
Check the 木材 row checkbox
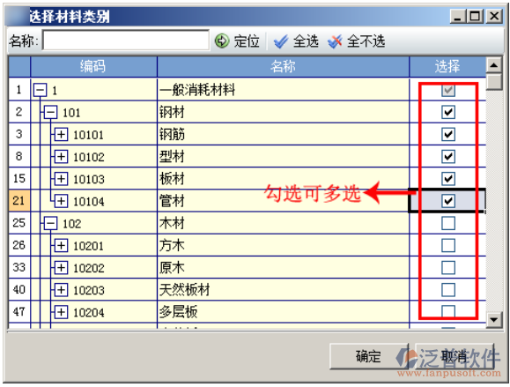[x=448, y=223]
